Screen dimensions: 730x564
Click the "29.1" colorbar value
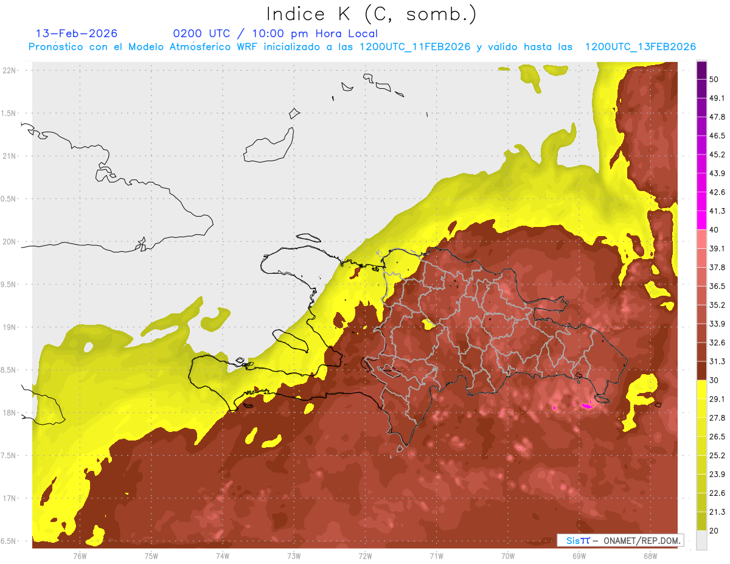[x=717, y=399]
